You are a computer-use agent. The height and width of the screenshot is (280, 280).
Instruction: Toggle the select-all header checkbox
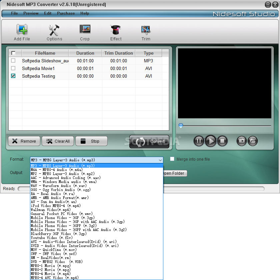(13, 53)
